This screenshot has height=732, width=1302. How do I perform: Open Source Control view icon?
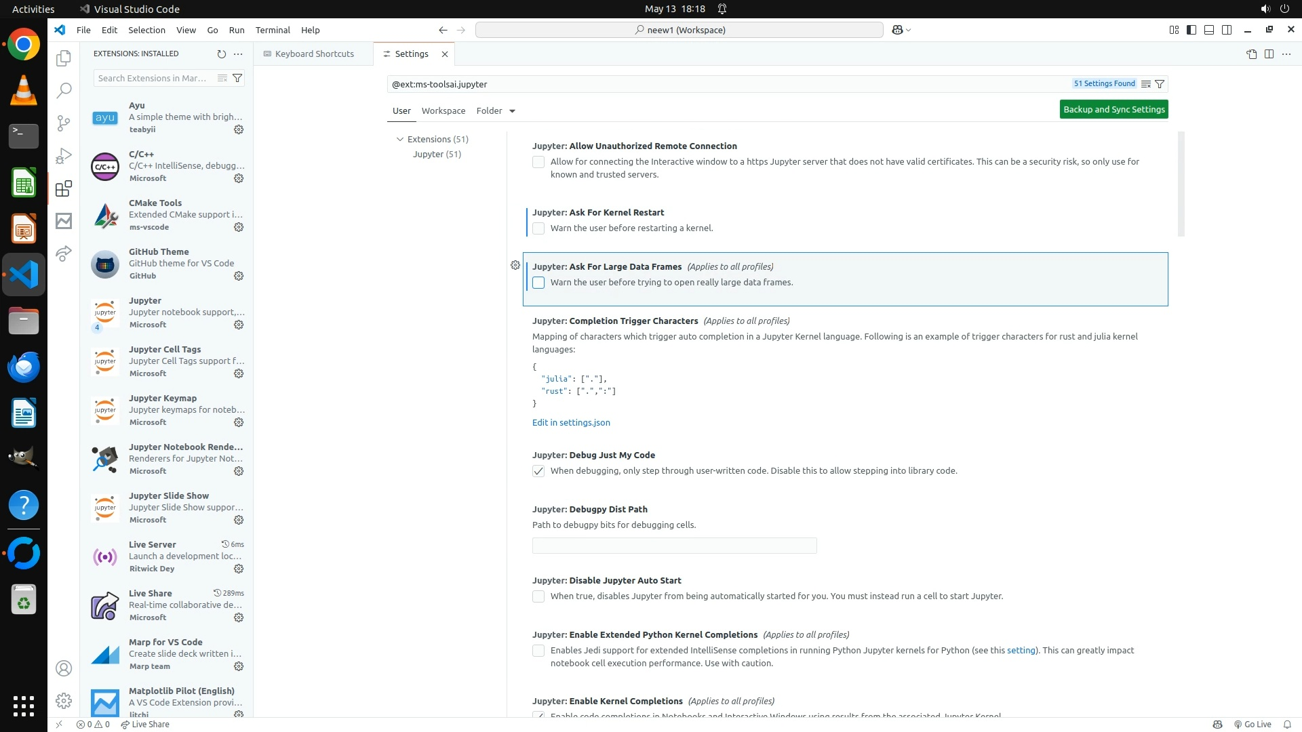(x=64, y=123)
